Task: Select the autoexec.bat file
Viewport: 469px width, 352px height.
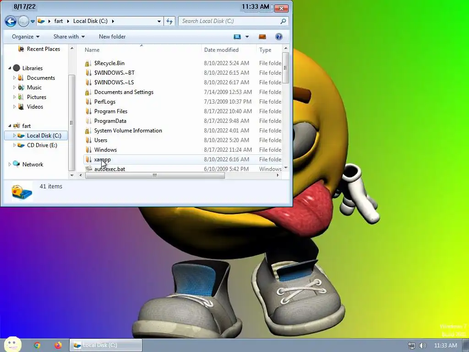Action: (x=109, y=169)
